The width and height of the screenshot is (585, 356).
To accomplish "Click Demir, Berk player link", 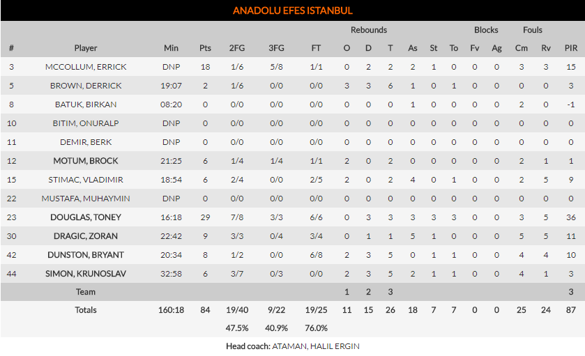I will tap(86, 142).
